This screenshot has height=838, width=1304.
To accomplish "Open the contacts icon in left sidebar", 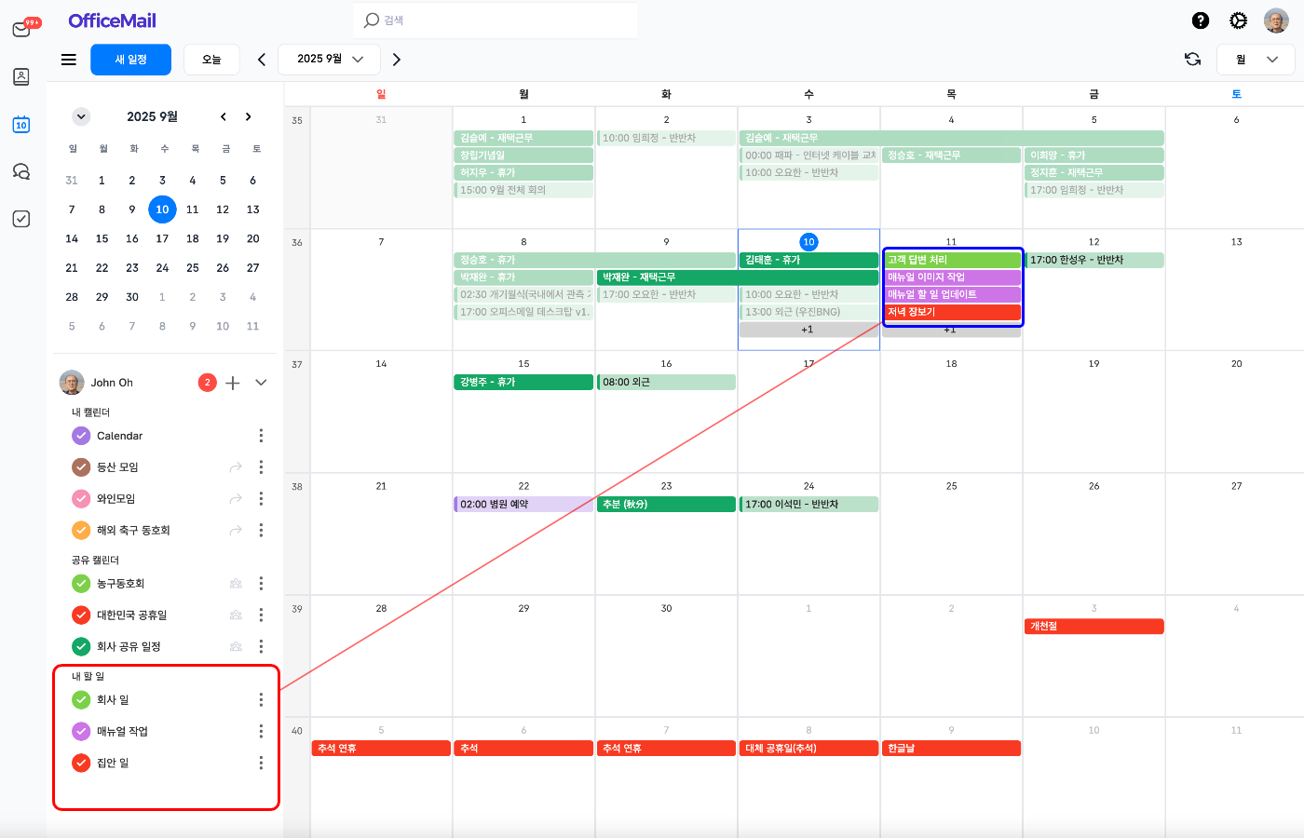I will 21,77.
